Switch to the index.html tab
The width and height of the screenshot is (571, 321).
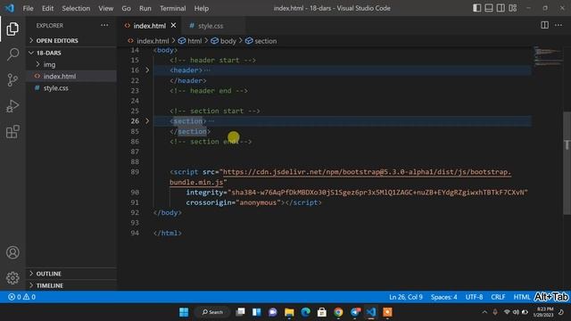pyautogui.click(x=149, y=26)
